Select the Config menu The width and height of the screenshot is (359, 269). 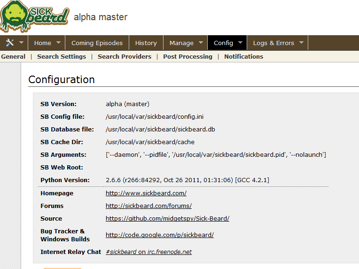tap(223, 43)
